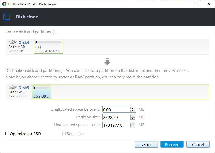215x153 pixels.
Task: Toggle the Set active checkbox
Action: [64, 134]
